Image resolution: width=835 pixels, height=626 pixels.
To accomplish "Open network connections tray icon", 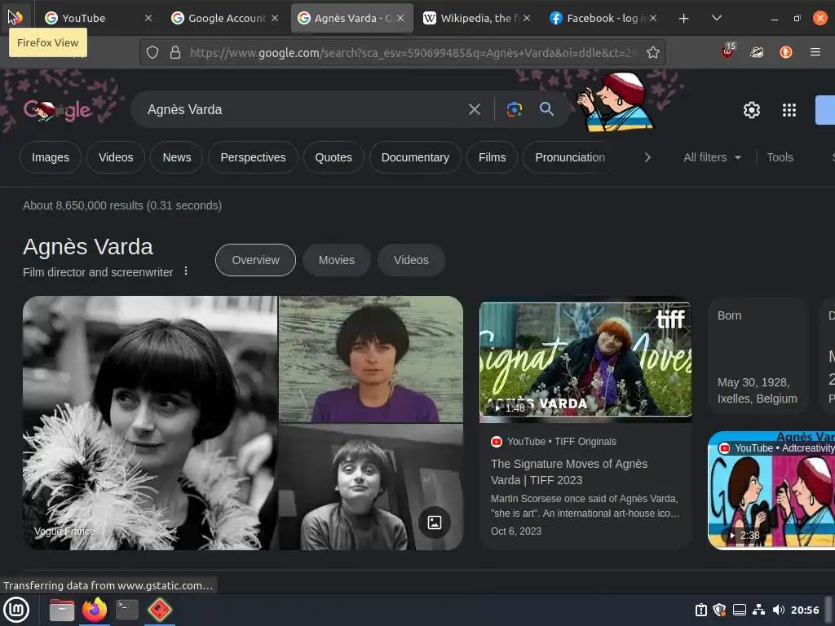I will (x=759, y=610).
